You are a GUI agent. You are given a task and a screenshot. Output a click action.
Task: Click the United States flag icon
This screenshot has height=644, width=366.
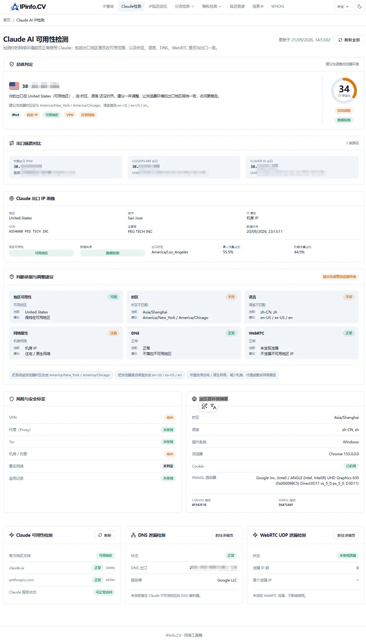pyautogui.click(x=14, y=86)
